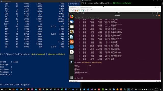Viewport: 163px width, 91px height.
Task: Launch Rhythmbox from the Ubuntu dock
Action: pos(72,32)
